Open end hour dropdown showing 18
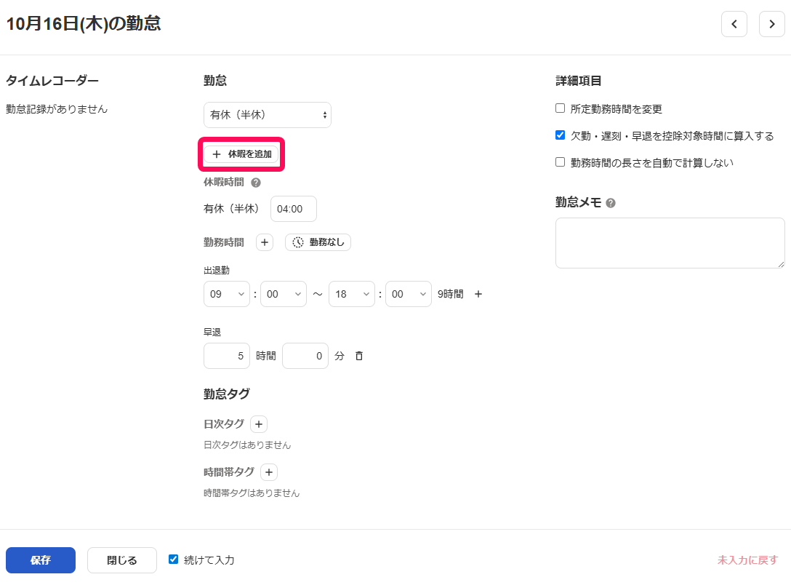 pyautogui.click(x=352, y=294)
